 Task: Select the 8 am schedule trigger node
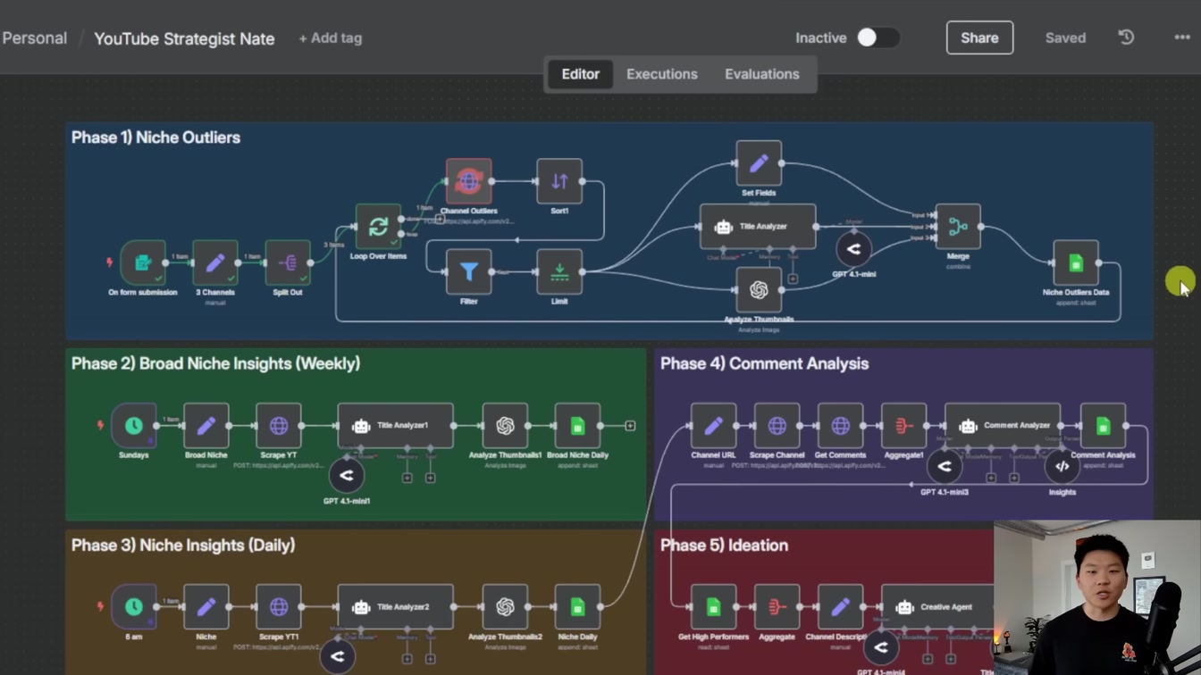coord(134,607)
